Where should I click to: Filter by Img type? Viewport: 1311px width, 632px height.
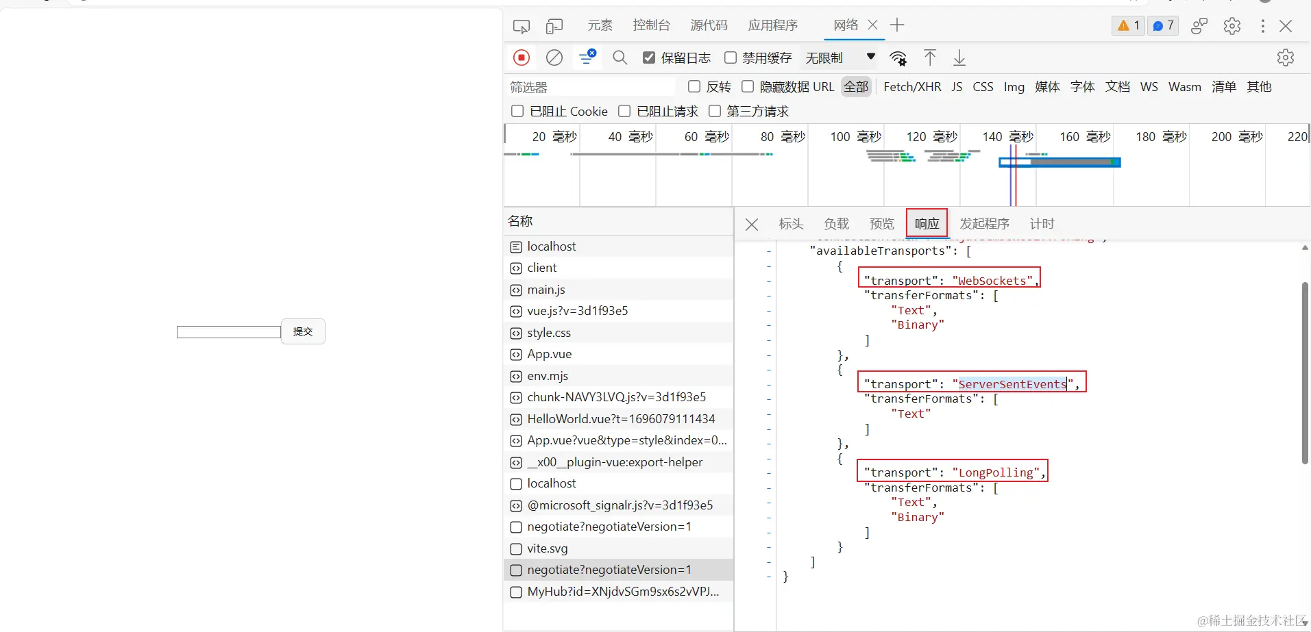click(x=1014, y=87)
